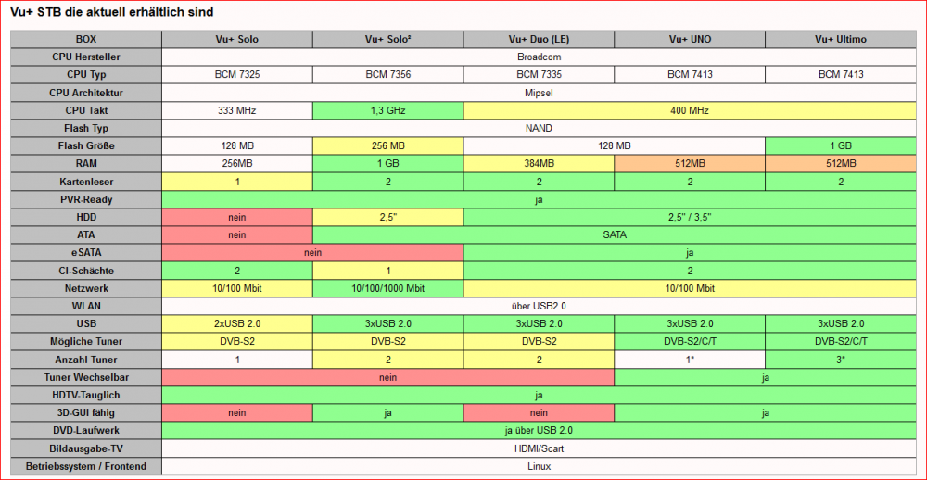Click the 'Vu+ Solo²' column header
The width and height of the screenshot is (927, 480).
[387, 39]
